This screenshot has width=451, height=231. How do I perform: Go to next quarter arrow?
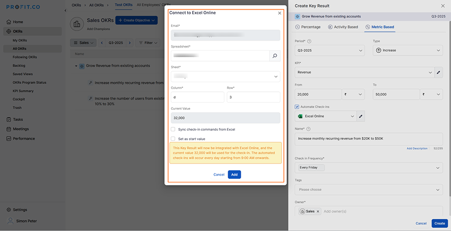[x=130, y=43]
